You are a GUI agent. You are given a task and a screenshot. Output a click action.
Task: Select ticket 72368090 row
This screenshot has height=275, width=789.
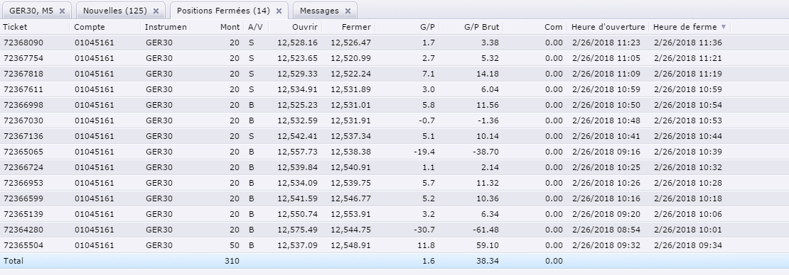tap(394, 43)
